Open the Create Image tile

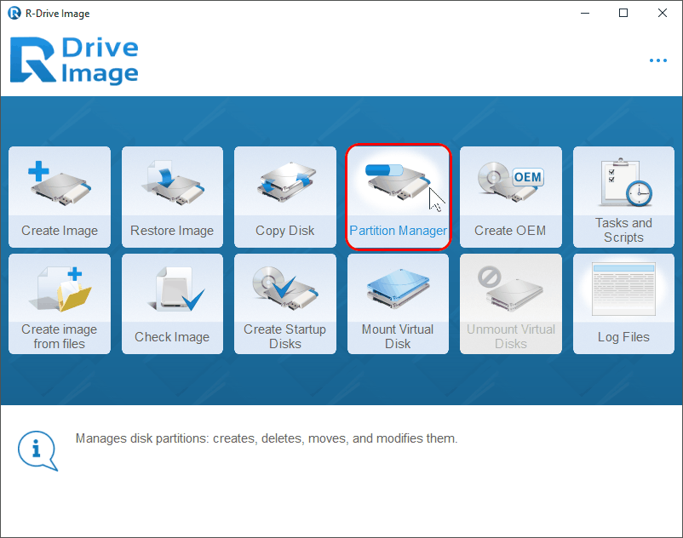pos(60,197)
